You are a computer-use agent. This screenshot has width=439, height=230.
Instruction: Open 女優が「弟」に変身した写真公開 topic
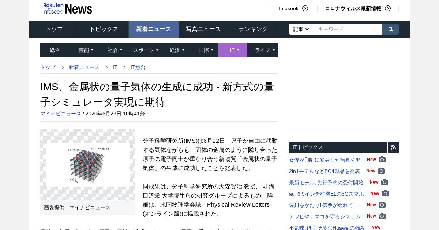[x=325, y=160]
